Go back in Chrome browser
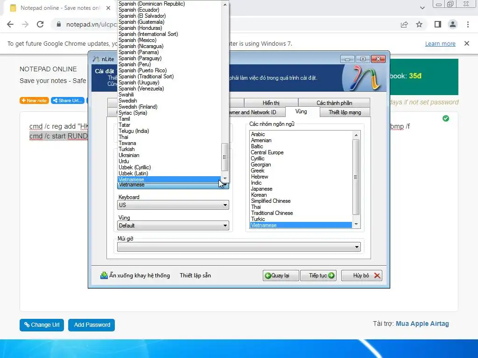The height and width of the screenshot is (358, 478). 10,24
